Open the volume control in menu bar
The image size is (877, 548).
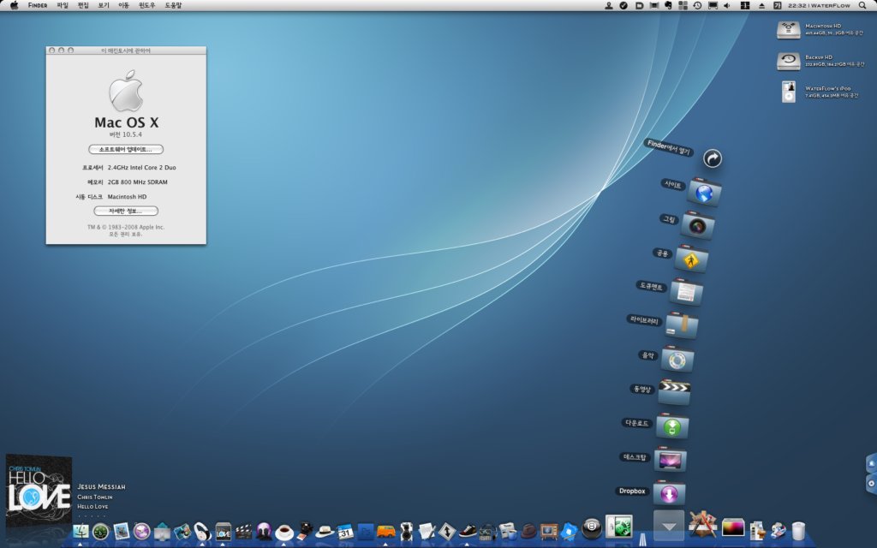coord(727,6)
